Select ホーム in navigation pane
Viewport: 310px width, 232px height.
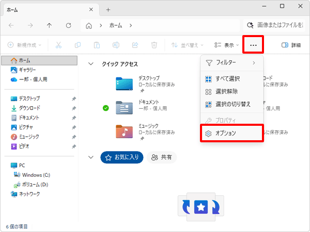click(x=39, y=60)
